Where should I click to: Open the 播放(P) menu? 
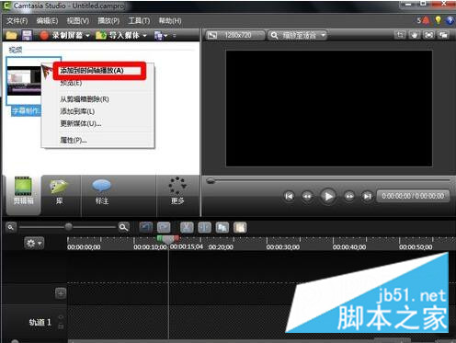click(x=108, y=21)
